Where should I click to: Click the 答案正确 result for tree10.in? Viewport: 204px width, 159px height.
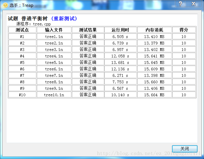coord(88,95)
